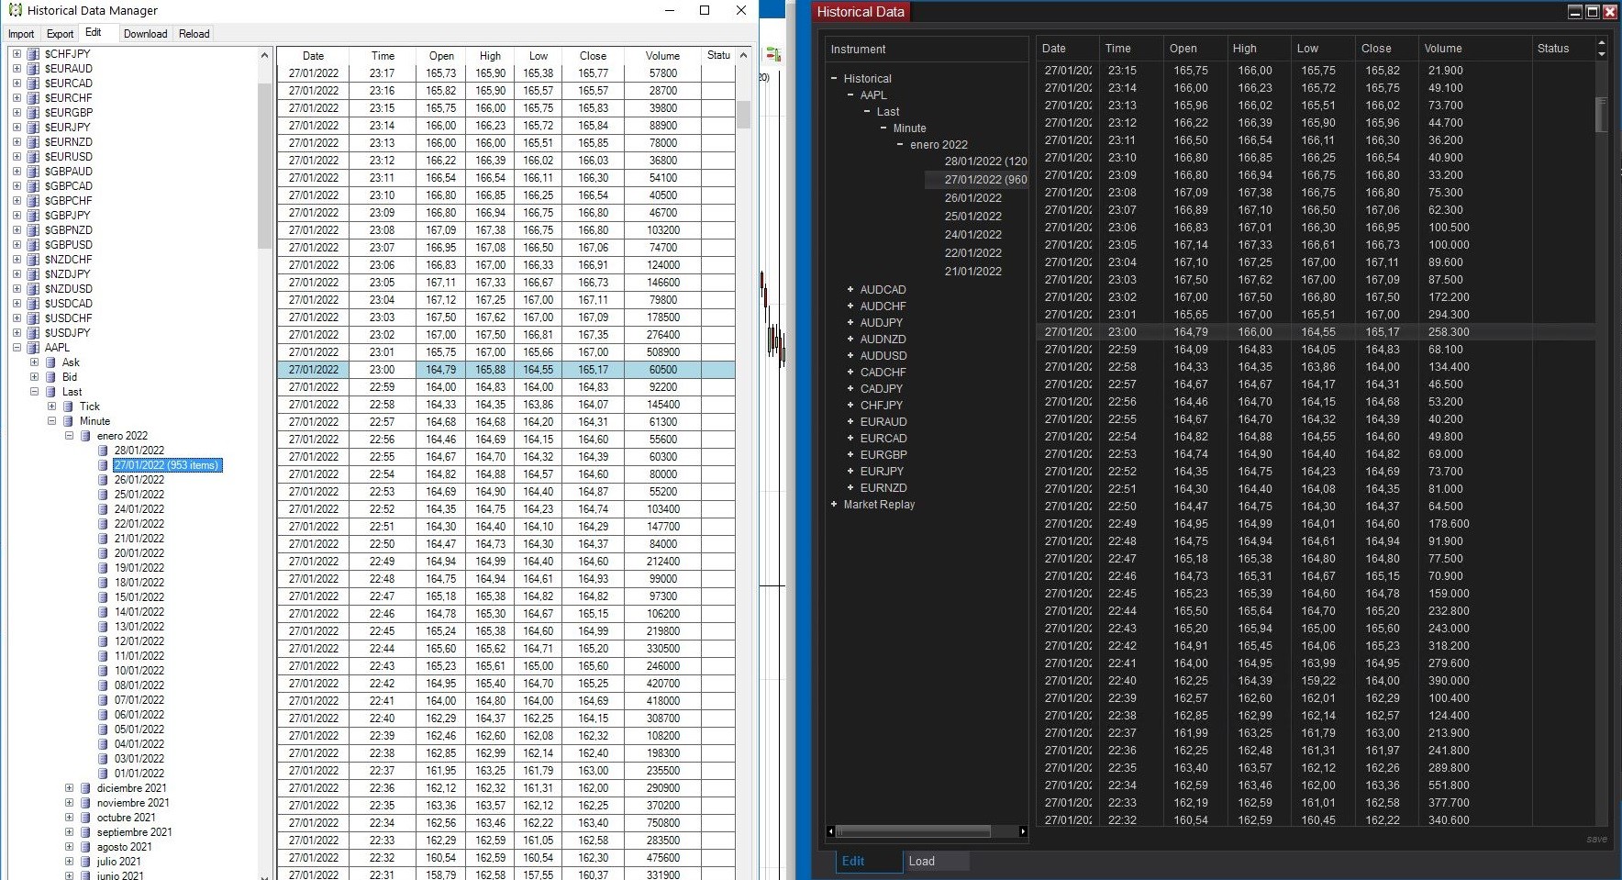Select the EURGBP instrument in Historical Data window

pos(883,455)
